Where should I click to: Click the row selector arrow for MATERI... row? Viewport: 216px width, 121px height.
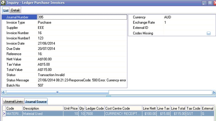click(4, 114)
